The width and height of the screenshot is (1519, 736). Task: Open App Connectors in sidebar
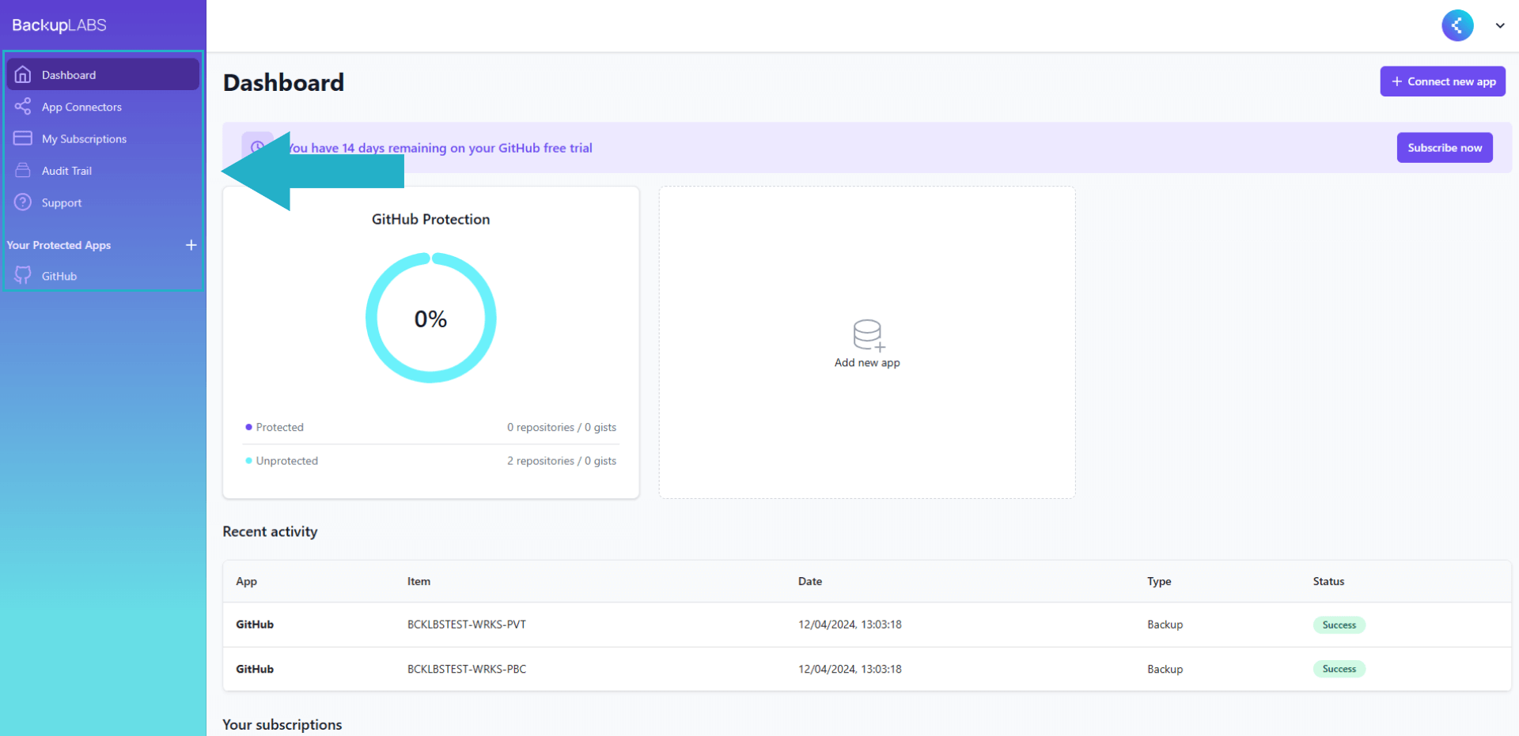103,107
